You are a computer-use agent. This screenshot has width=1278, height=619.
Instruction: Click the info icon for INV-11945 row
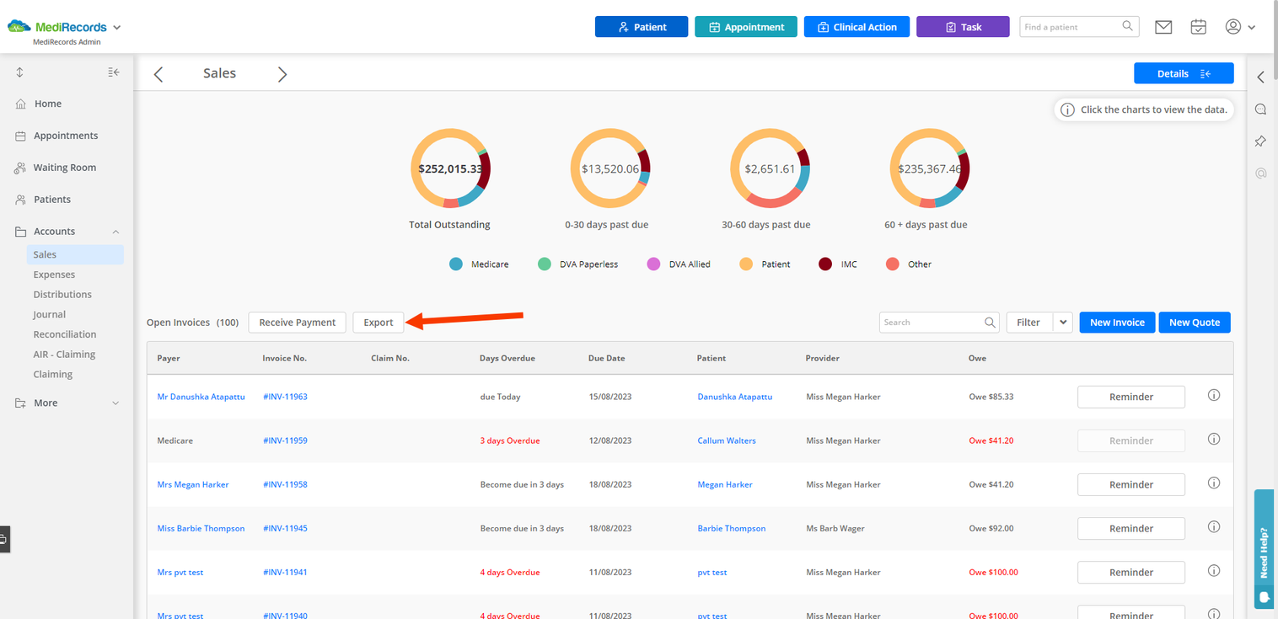1214,526
